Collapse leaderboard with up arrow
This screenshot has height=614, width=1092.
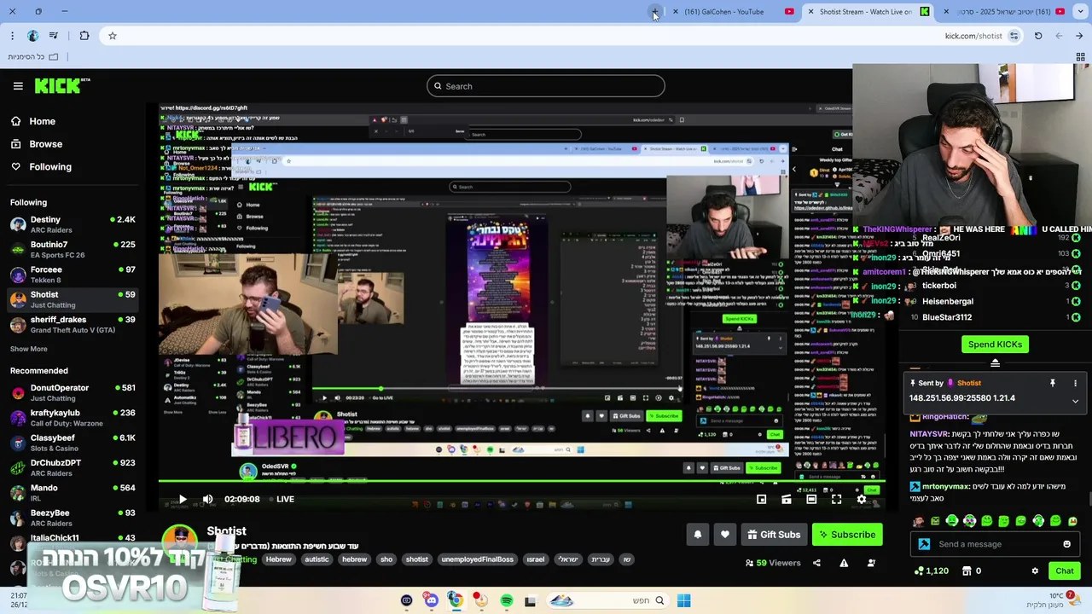[995, 363]
